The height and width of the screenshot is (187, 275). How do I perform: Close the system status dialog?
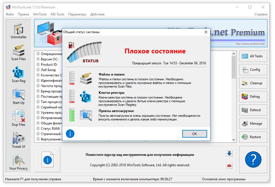206,32
